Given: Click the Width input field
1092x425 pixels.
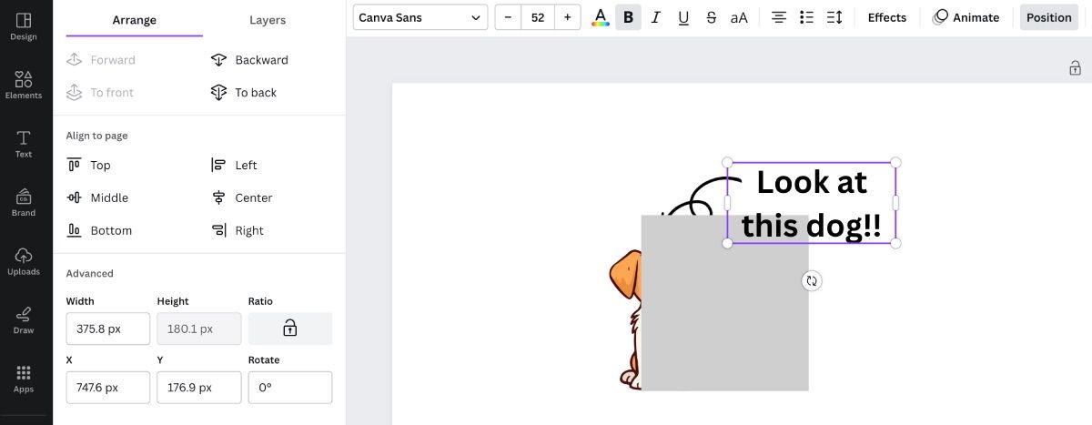Looking at the screenshot, I should point(107,329).
